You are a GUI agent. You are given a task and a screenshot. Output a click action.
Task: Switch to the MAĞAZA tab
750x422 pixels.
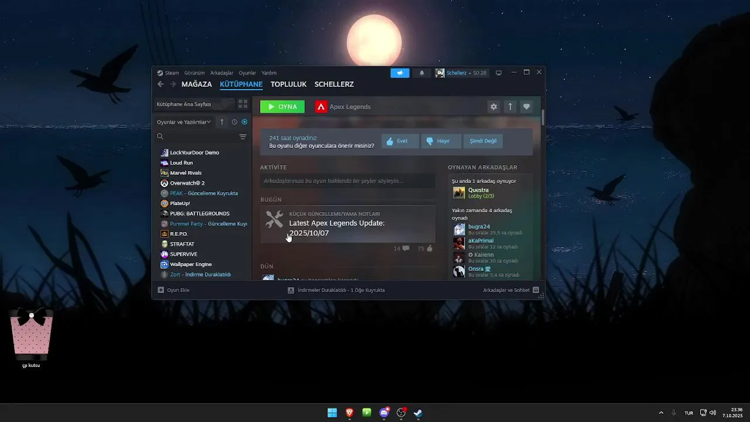197,84
